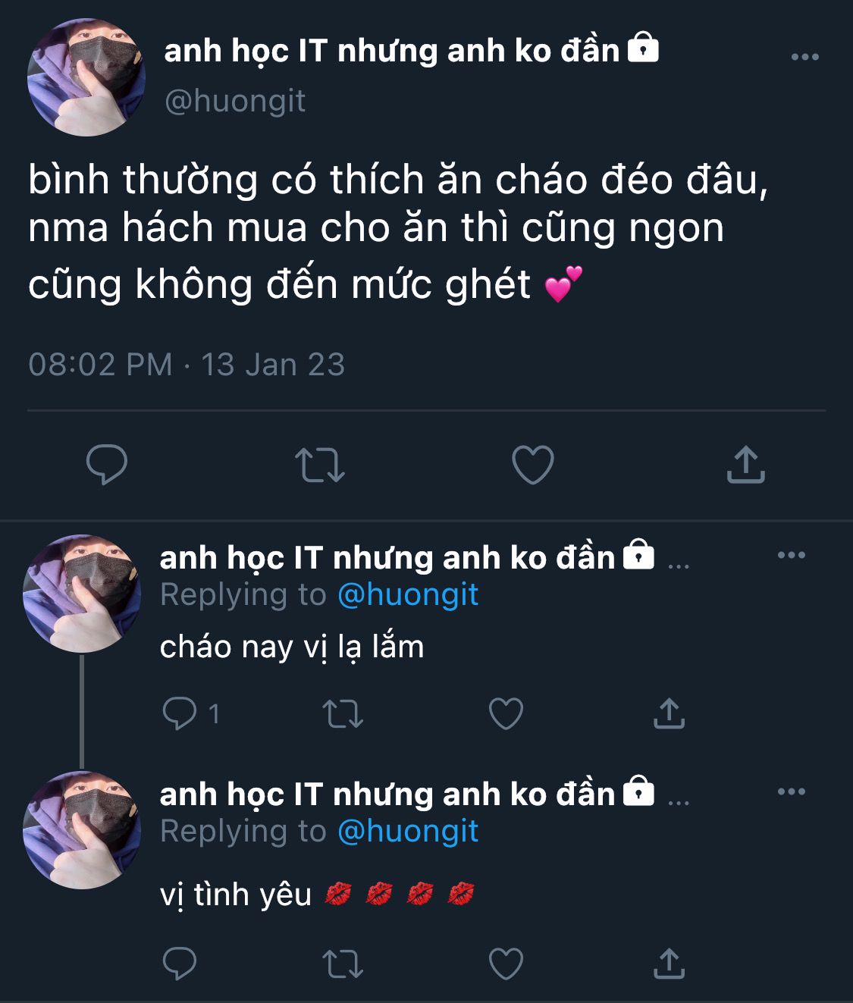This screenshot has height=1003, width=853.
Task: Reply to the main tweet about cháo
Action: [x=106, y=464]
